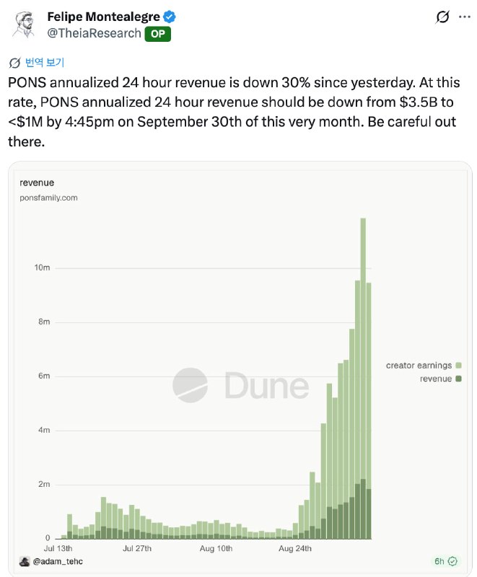
Task: Click Felipe Montealegre's profile avatar
Action: pyautogui.click(x=24, y=25)
